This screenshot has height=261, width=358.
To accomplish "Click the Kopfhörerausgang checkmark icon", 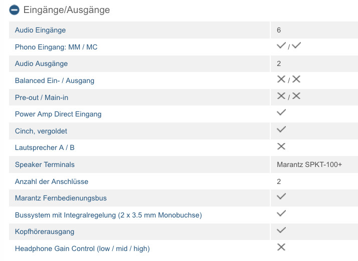I will point(281,230).
